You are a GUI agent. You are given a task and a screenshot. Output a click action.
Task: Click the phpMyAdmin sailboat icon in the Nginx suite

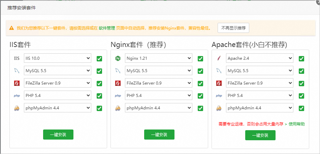pyautogui.click(x=118, y=108)
